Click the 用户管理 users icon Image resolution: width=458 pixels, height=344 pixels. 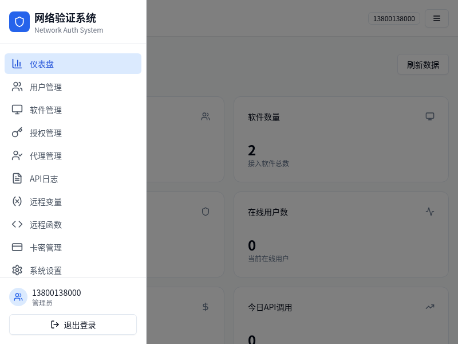coord(17,87)
